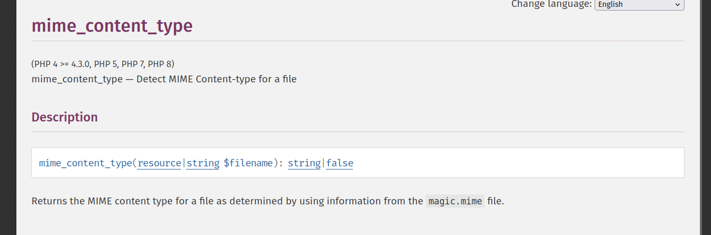
Task: Click the "Change language:" label
Action: 551,4
